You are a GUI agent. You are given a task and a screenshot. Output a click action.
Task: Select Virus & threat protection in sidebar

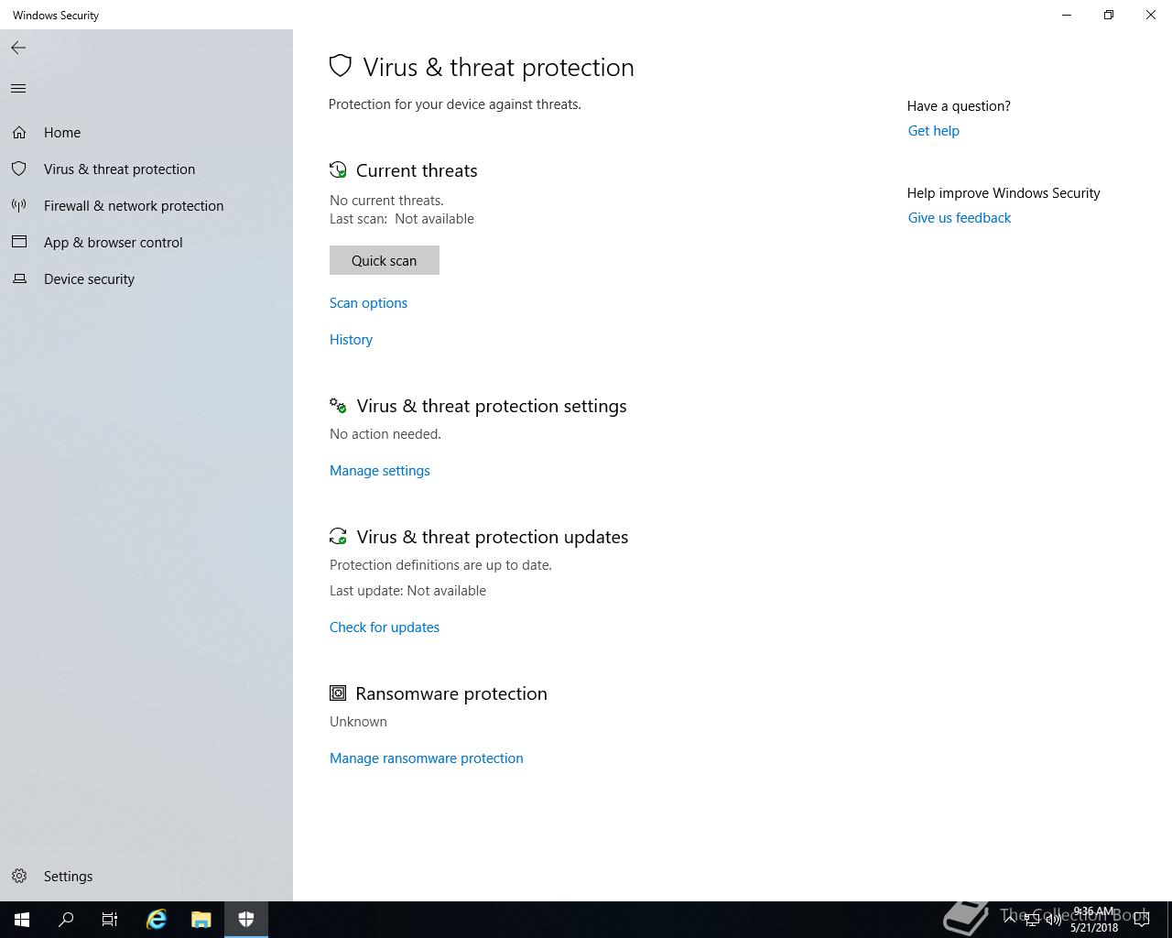[x=146, y=169]
